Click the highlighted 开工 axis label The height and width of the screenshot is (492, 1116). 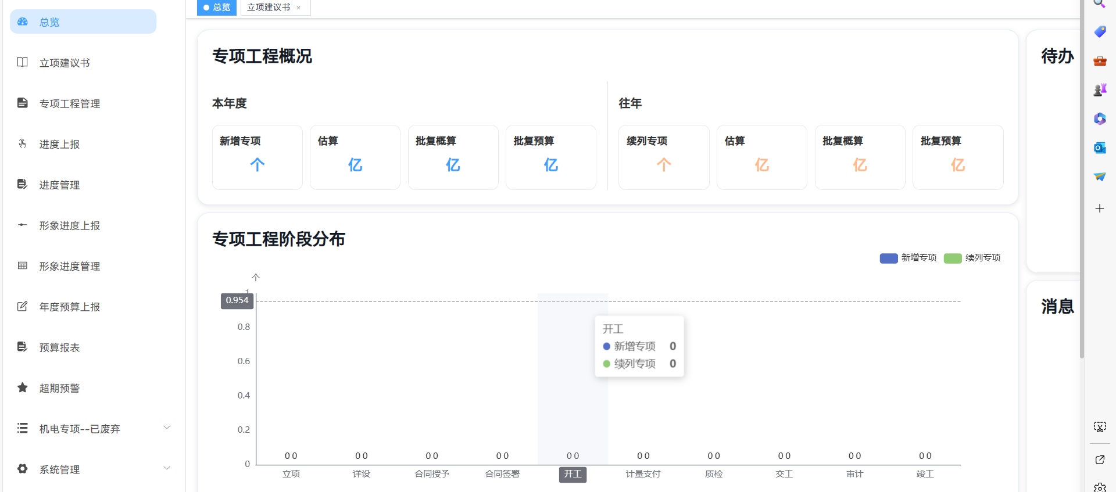click(573, 474)
